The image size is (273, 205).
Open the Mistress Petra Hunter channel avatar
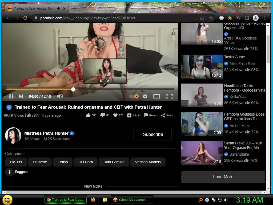coord(13,135)
